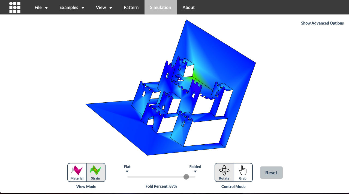This screenshot has height=194, width=349.
Task: Select the Rotate control mode
Action: point(224,172)
